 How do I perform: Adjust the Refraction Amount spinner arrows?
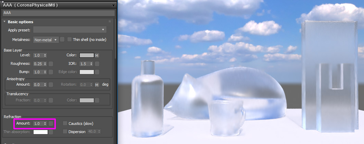coord(45,124)
